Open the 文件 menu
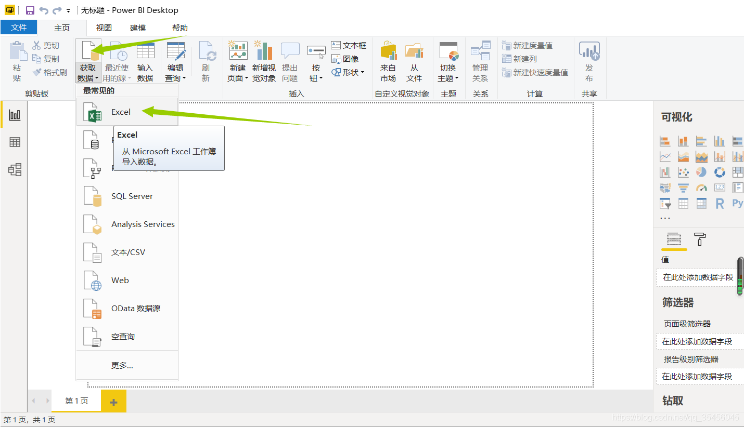Image resolution: width=744 pixels, height=427 pixels. (x=19, y=28)
